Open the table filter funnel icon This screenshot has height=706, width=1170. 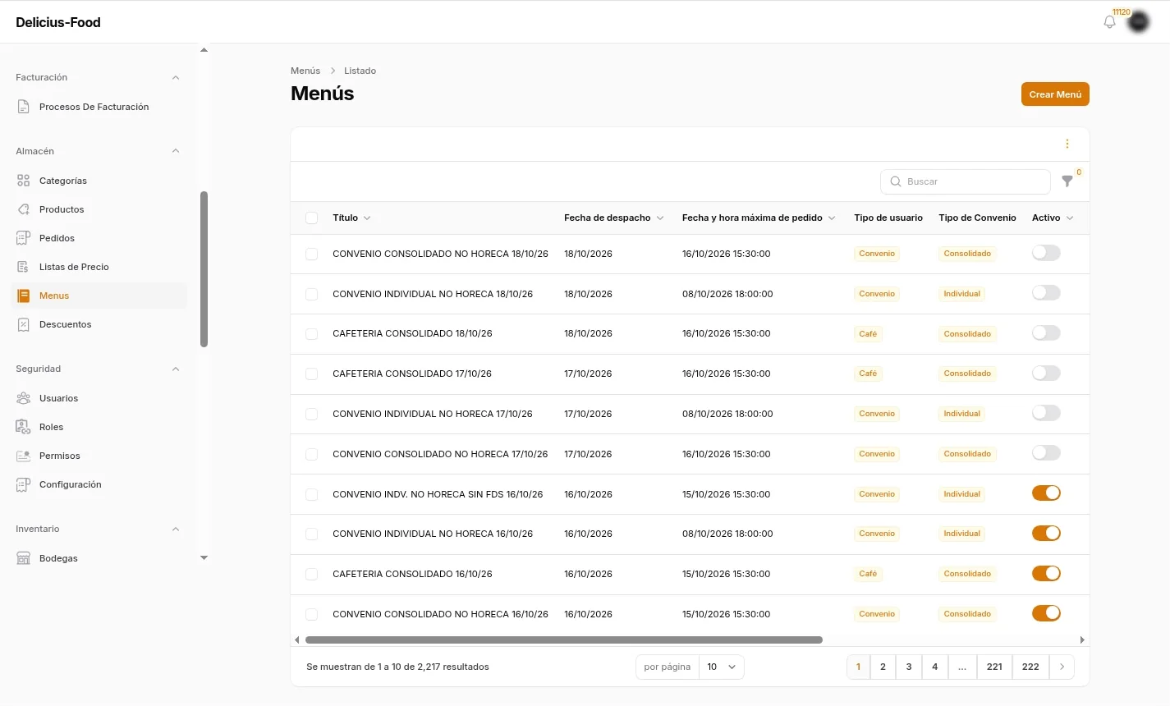pos(1067,181)
